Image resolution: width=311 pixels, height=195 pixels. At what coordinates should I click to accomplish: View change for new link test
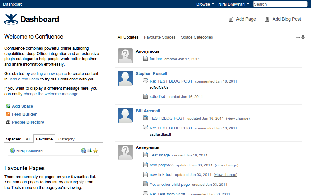(x=225, y=175)
